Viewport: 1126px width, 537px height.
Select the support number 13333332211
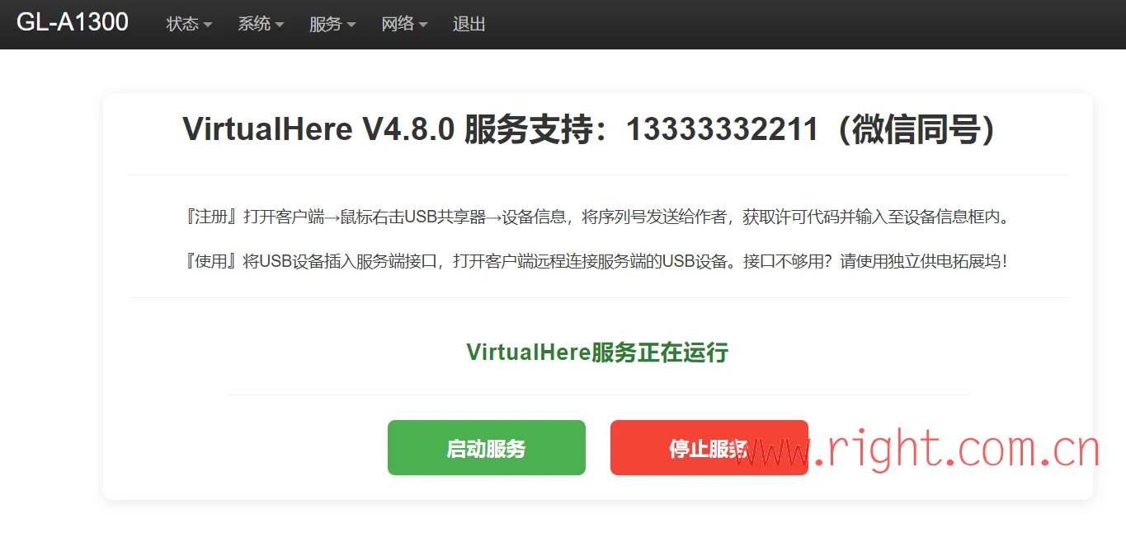click(x=722, y=129)
